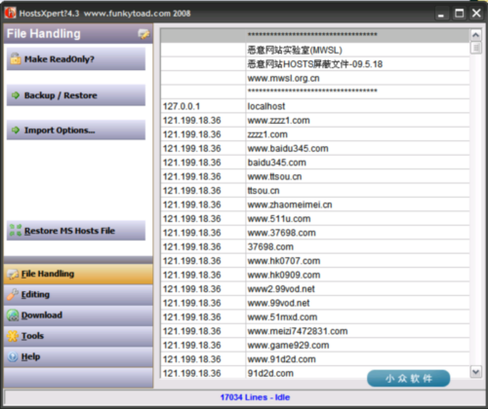The height and width of the screenshot is (409, 488).
Task: Select the 91d2d.com entry
Action: pyautogui.click(x=357, y=373)
